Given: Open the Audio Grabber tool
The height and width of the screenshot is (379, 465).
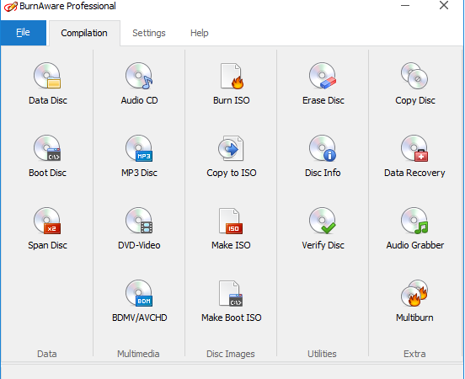Looking at the screenshot, I should pyautogui.click(x=415, y=228).
